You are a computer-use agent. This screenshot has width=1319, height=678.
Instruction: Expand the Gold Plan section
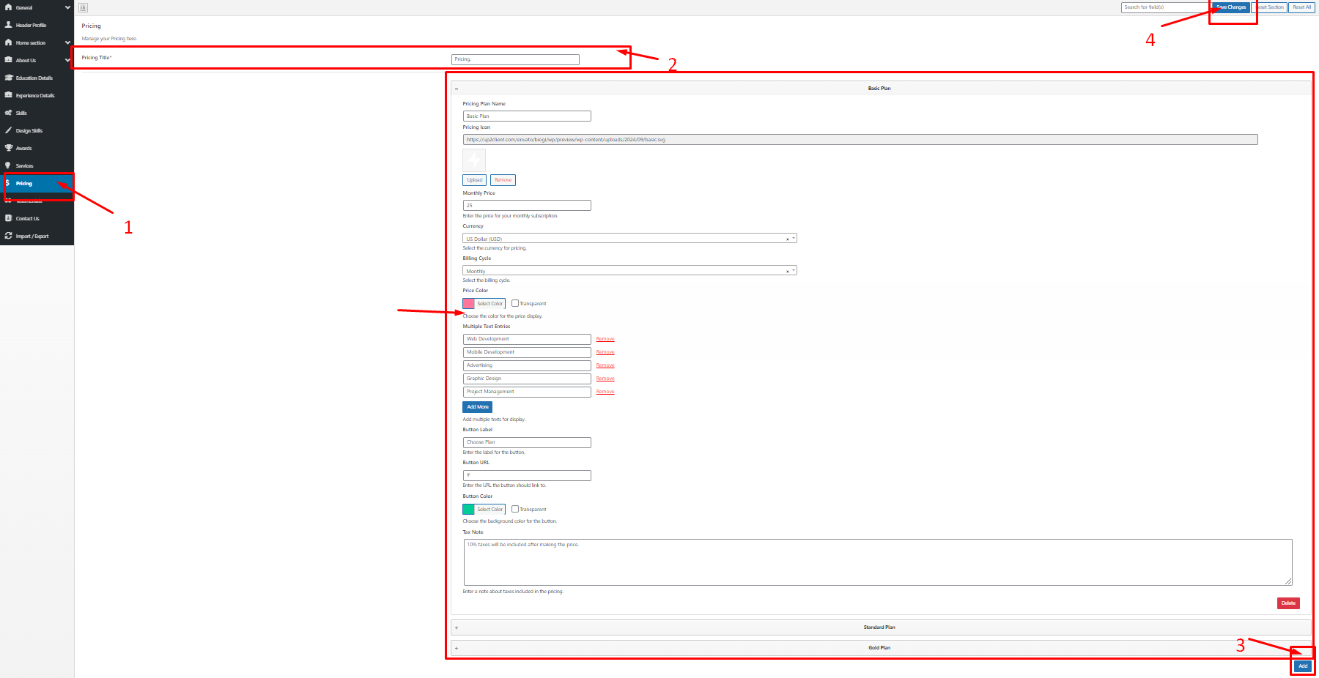click(x=879, y=648)
